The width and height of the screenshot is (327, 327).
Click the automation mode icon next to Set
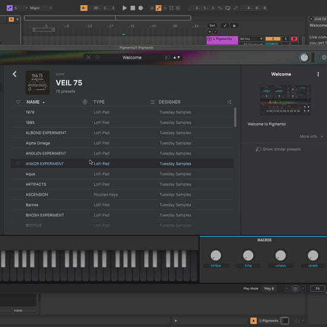[225, 26]
